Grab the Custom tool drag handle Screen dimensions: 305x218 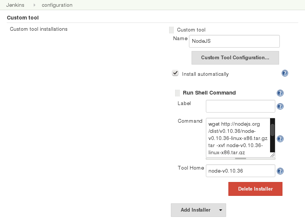pos(171,30)
